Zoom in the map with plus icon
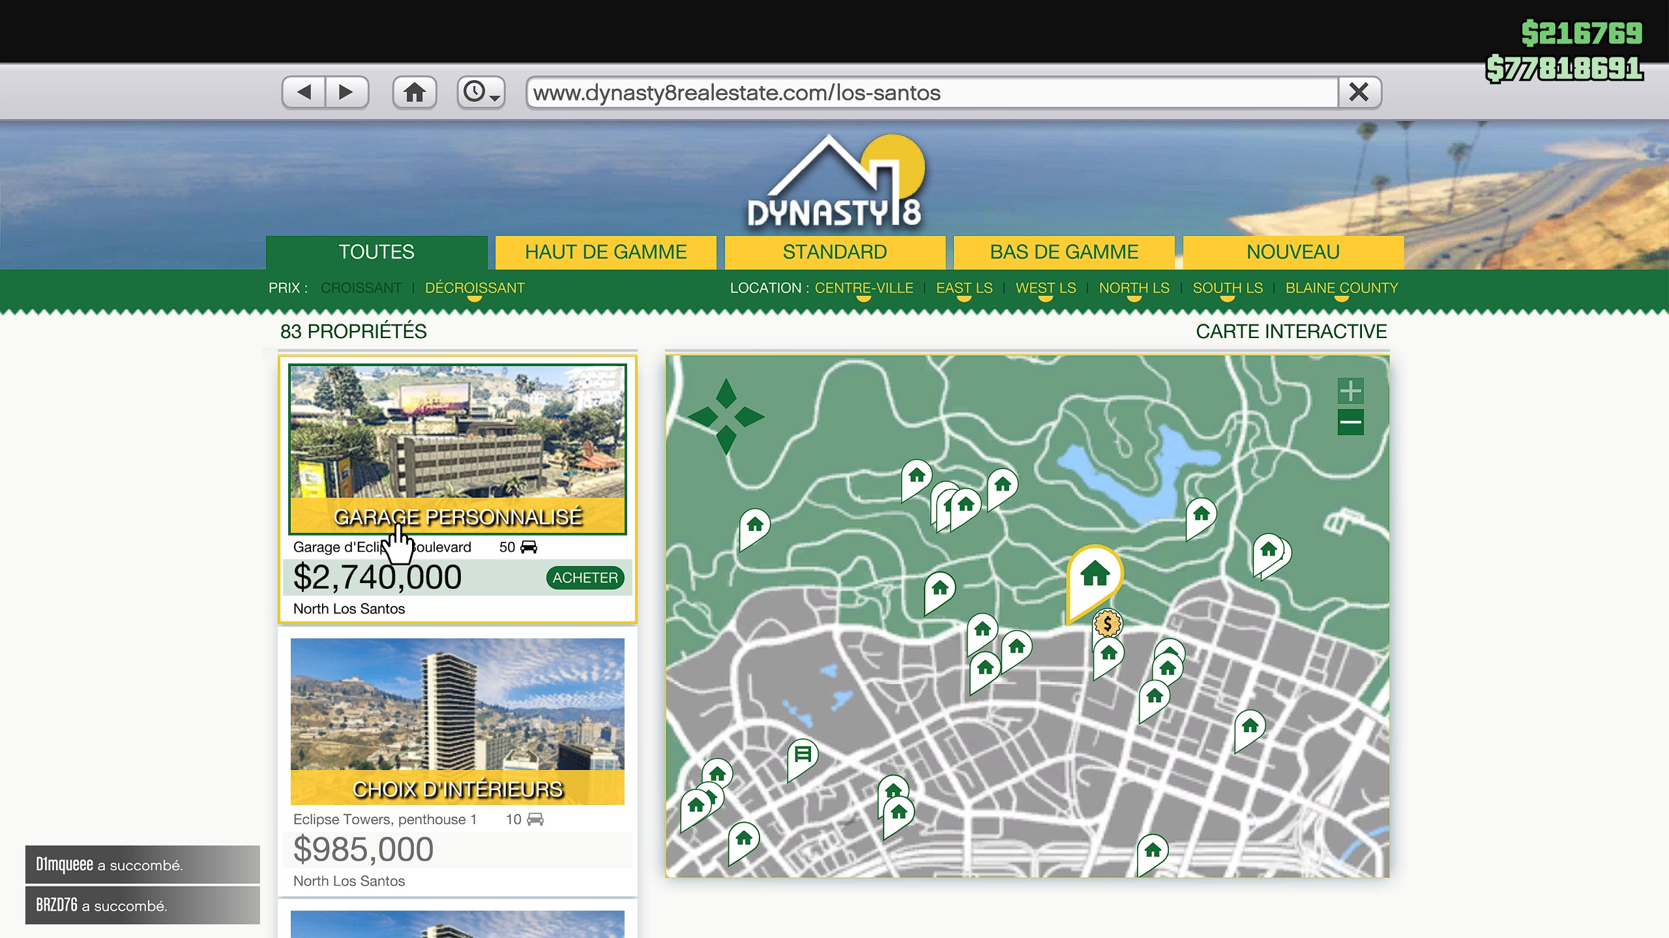 pos(1350,391)
